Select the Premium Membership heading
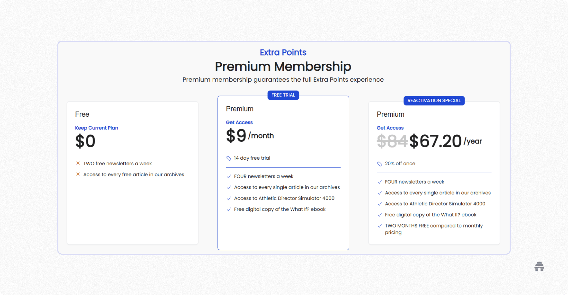Image resolution: width=568 pixels, height=295 pixels. coord(283,67)
